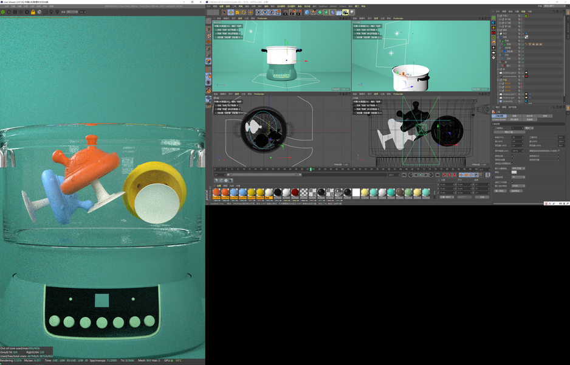
Task: Pause the Live Viewer render
Action: click(15, 12)
